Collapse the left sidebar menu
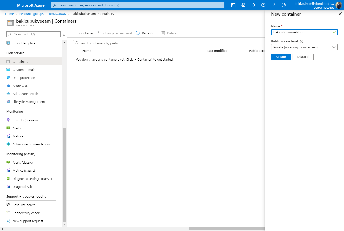Screen dimensions: 344x231 64,34
